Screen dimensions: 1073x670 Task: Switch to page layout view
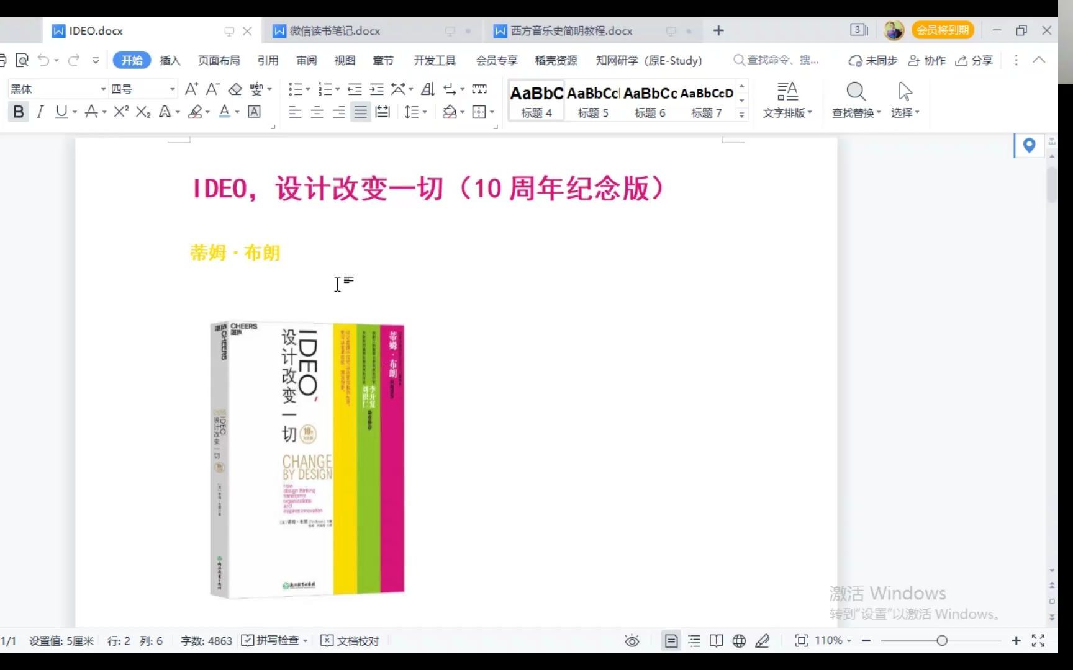pyautogui.click(x=671, y=641)
